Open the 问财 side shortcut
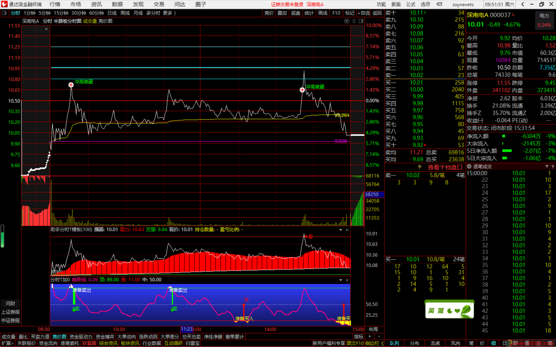The width and height of the screenshot is (556, 347). tap(10, 304)
